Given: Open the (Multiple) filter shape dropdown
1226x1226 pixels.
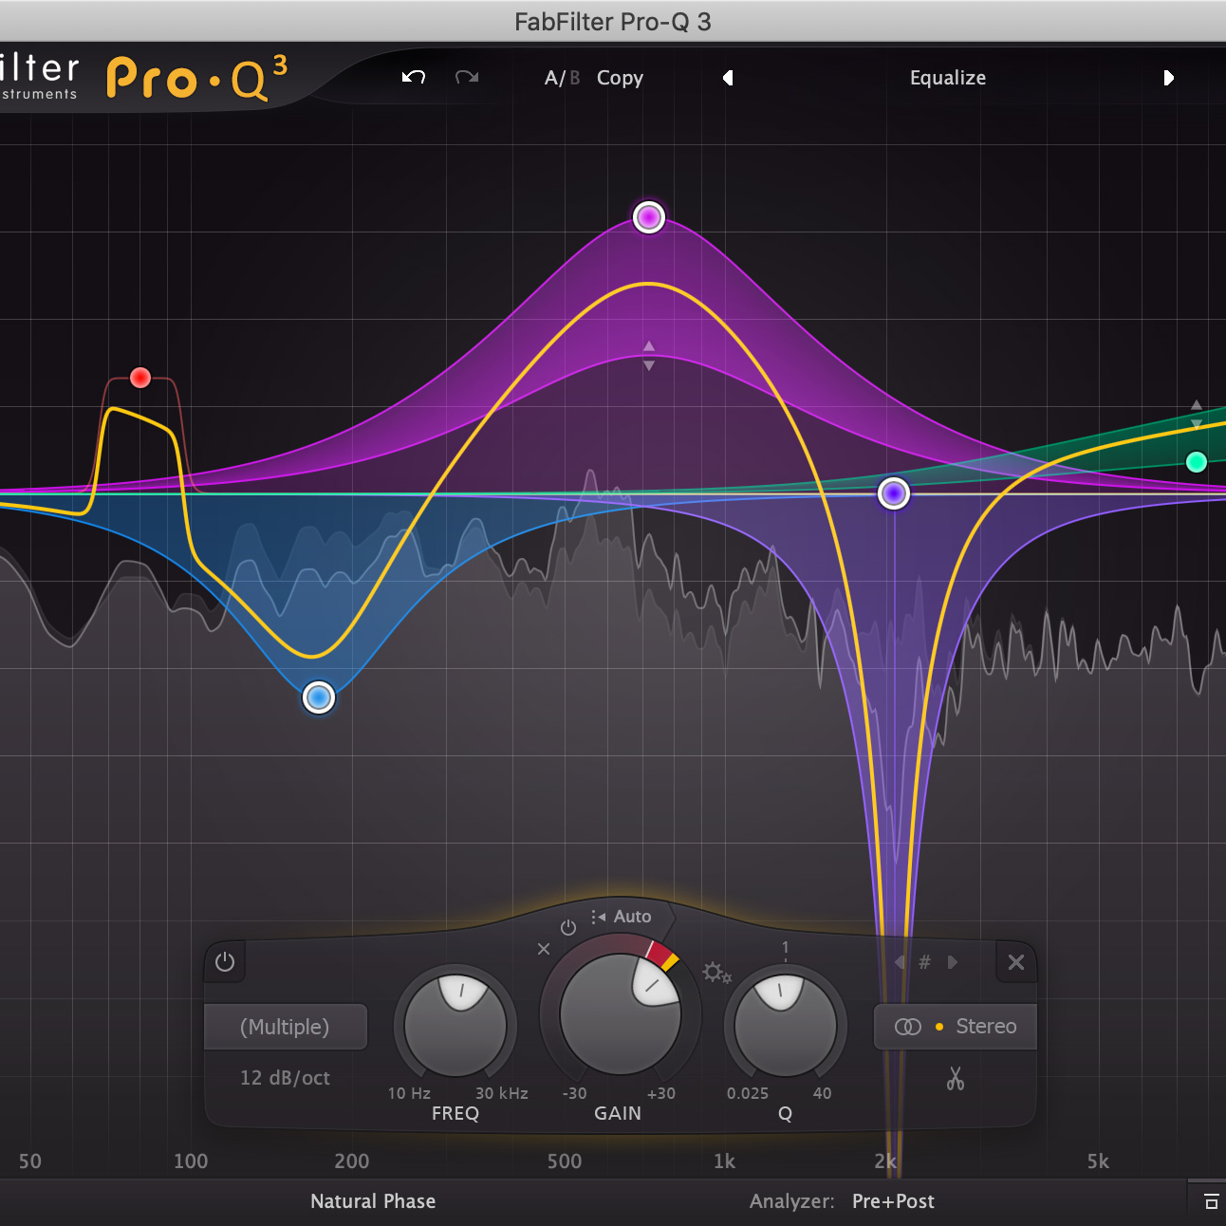Looking at the screenshot, I should click(x=285, y=1027).
